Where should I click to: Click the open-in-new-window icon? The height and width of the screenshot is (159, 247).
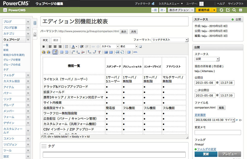coord(228,10)
